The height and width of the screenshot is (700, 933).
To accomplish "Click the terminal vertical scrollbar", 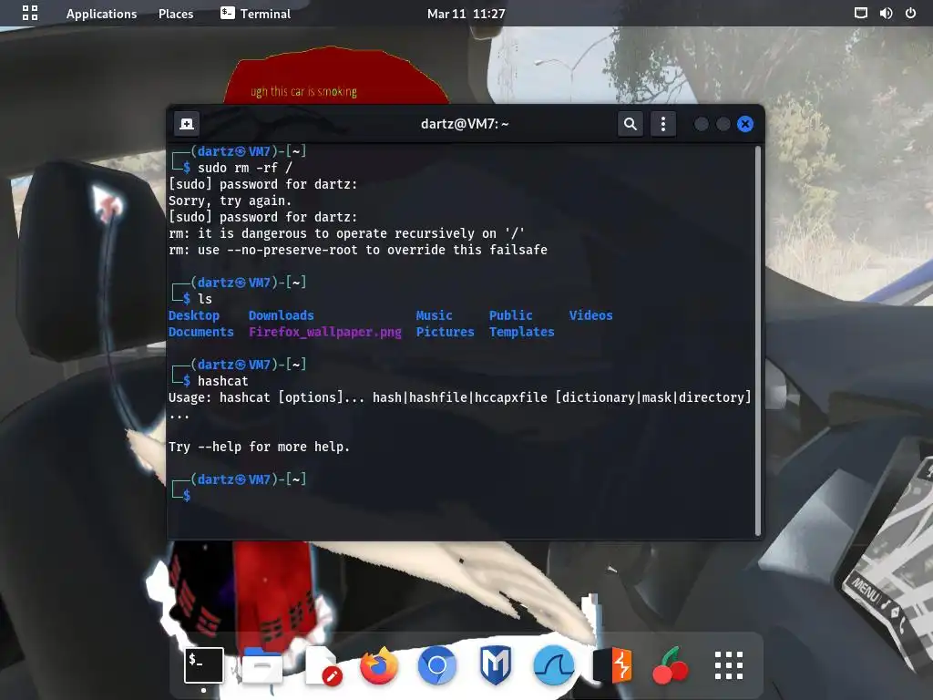I will (x=757, y=341).
